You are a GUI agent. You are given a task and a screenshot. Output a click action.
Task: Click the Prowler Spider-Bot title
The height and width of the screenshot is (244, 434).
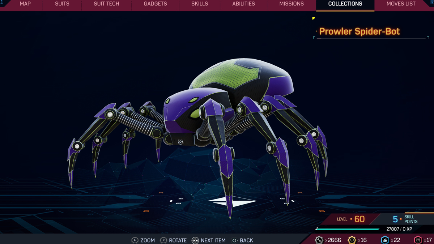pyautogui.click(x=359, y=31)
